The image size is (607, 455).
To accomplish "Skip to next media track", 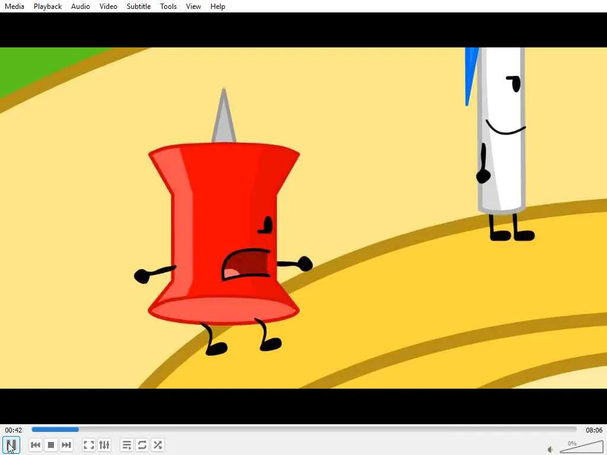I will coord(66,445).
